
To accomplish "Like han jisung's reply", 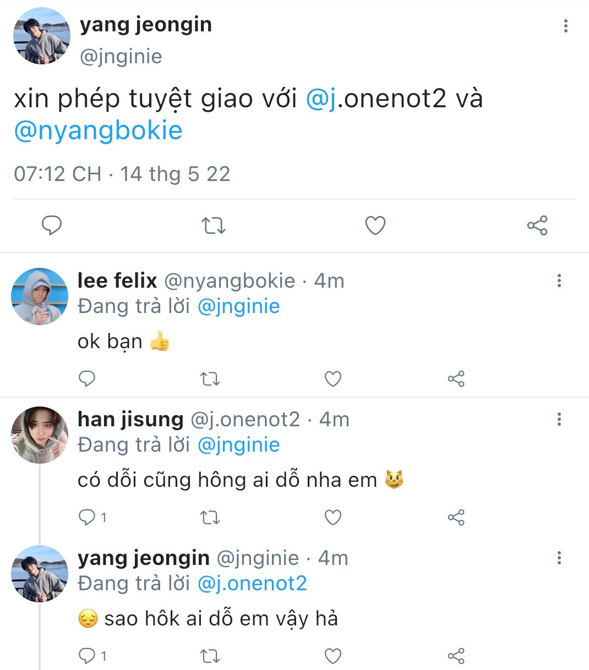I will coord(332,517).
